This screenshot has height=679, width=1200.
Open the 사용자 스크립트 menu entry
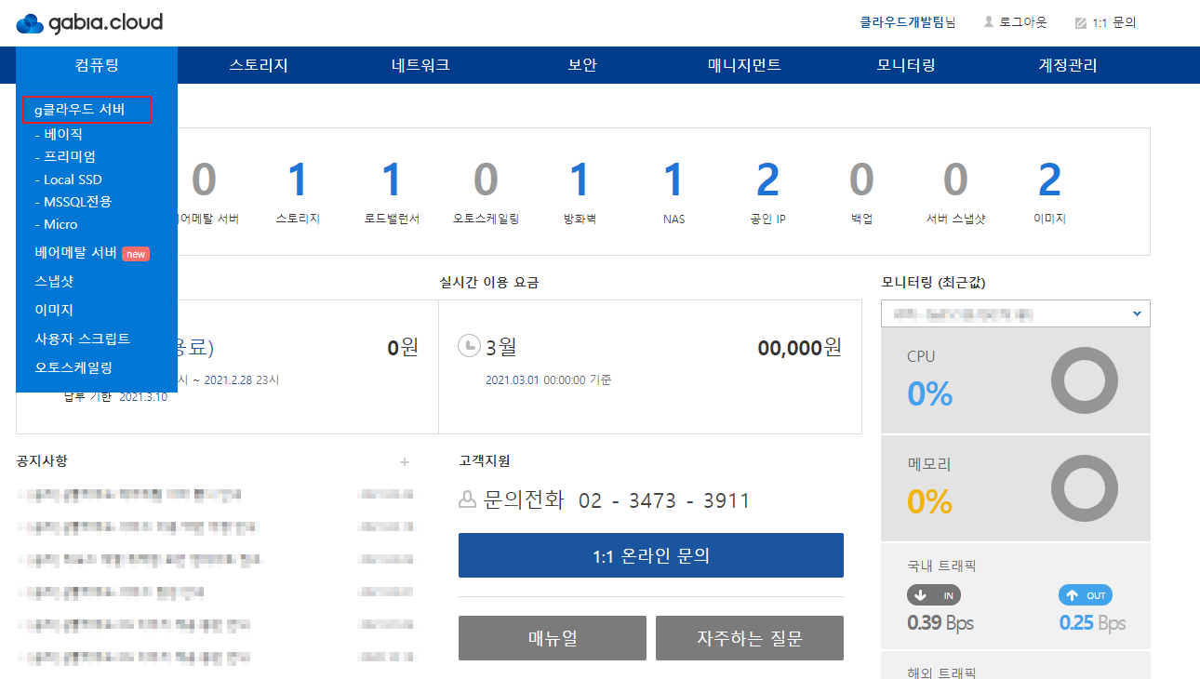click(x=82, y=339)
